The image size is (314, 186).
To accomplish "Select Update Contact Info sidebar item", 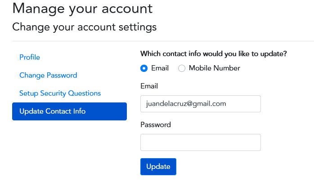I will pyautogui.click(x=52, y=111).
